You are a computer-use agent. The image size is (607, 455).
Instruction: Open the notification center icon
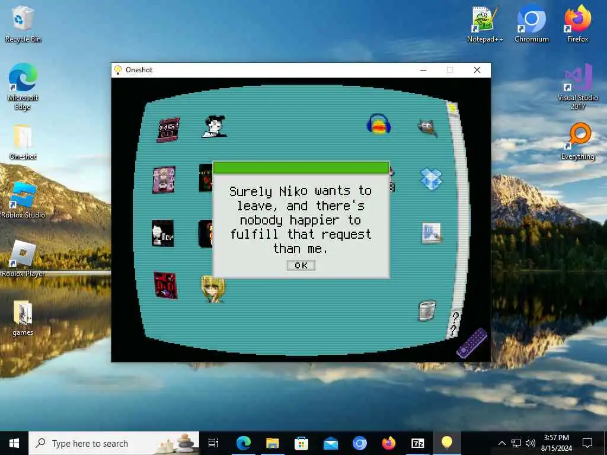587,443
